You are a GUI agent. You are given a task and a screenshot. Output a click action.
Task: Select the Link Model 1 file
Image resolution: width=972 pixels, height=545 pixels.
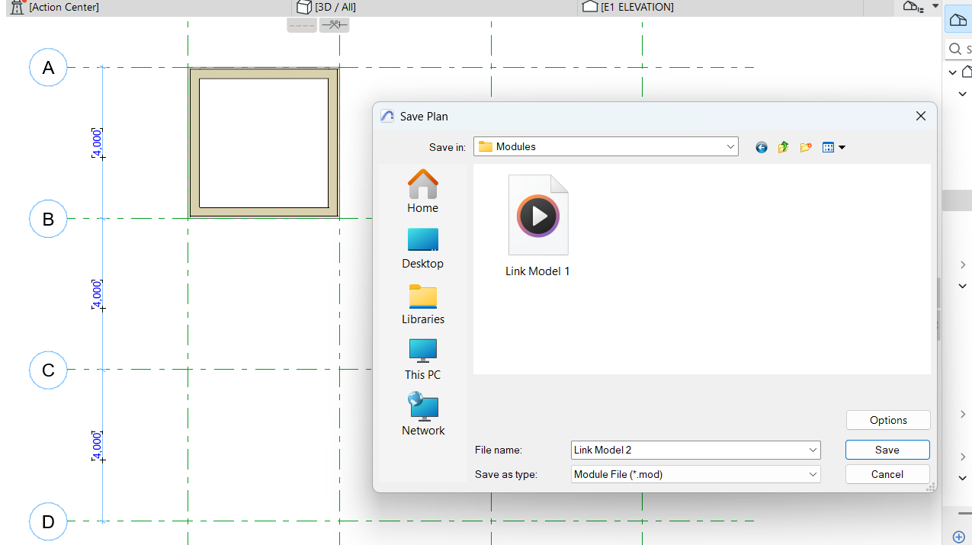click(x=537, y=226)
